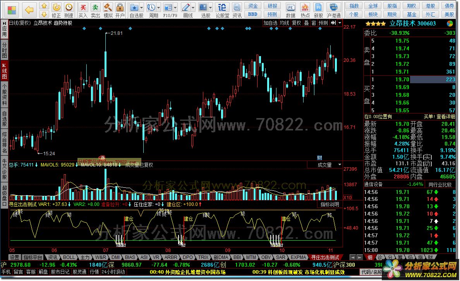Click the 选股 stock screener radar icon
This screenshot has width=460, height=281.
point(203,7)
